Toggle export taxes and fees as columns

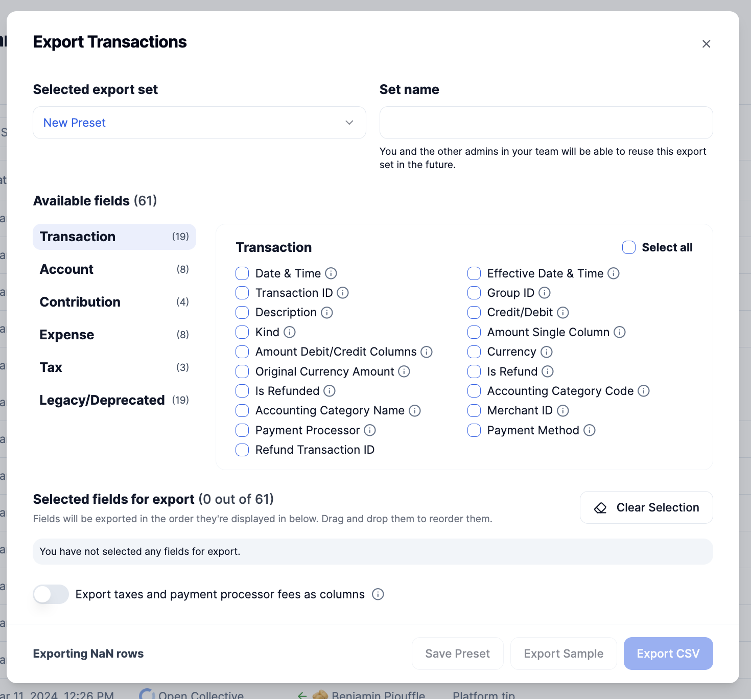51,594
